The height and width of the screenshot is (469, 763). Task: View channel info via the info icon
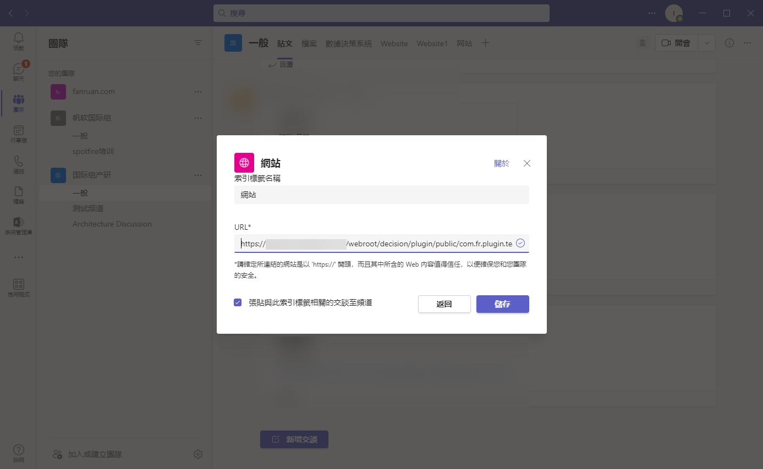tap(729, 42)
